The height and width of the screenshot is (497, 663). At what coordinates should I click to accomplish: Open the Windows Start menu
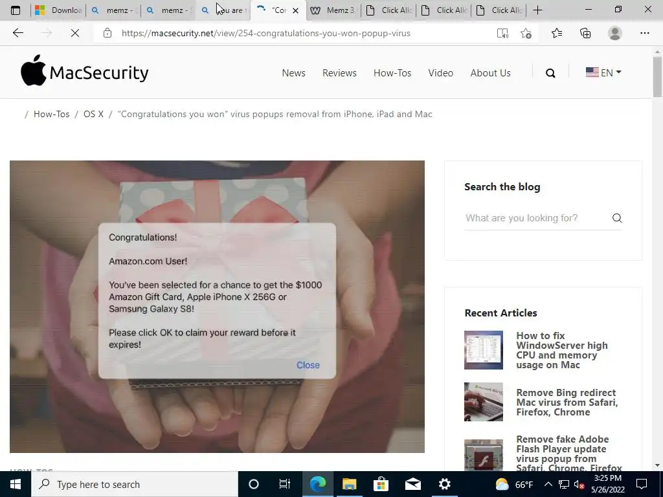[x=16, y=484]
